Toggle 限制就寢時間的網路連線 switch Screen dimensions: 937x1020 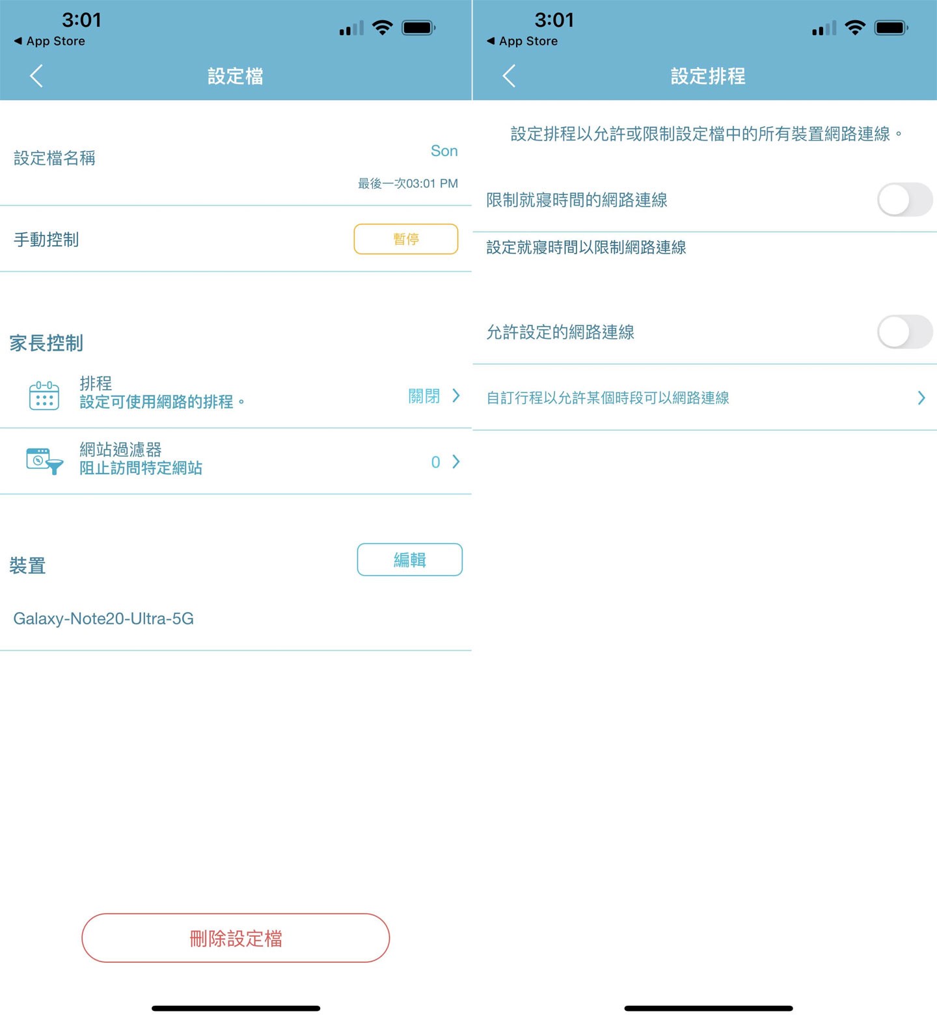(904, 200)
